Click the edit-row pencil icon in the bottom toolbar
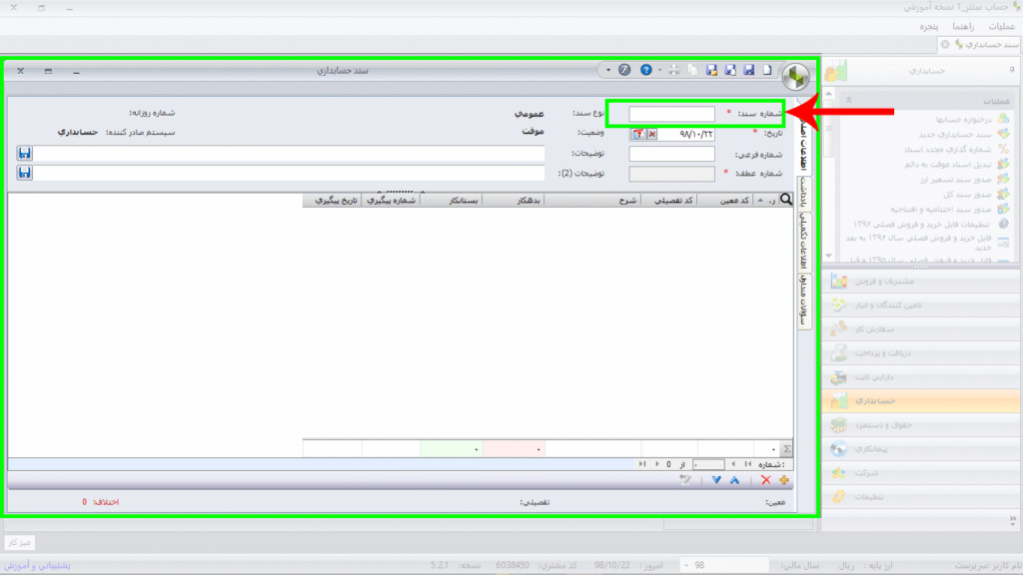This screenshot has height=575, width=1023. tap(685, 480)
